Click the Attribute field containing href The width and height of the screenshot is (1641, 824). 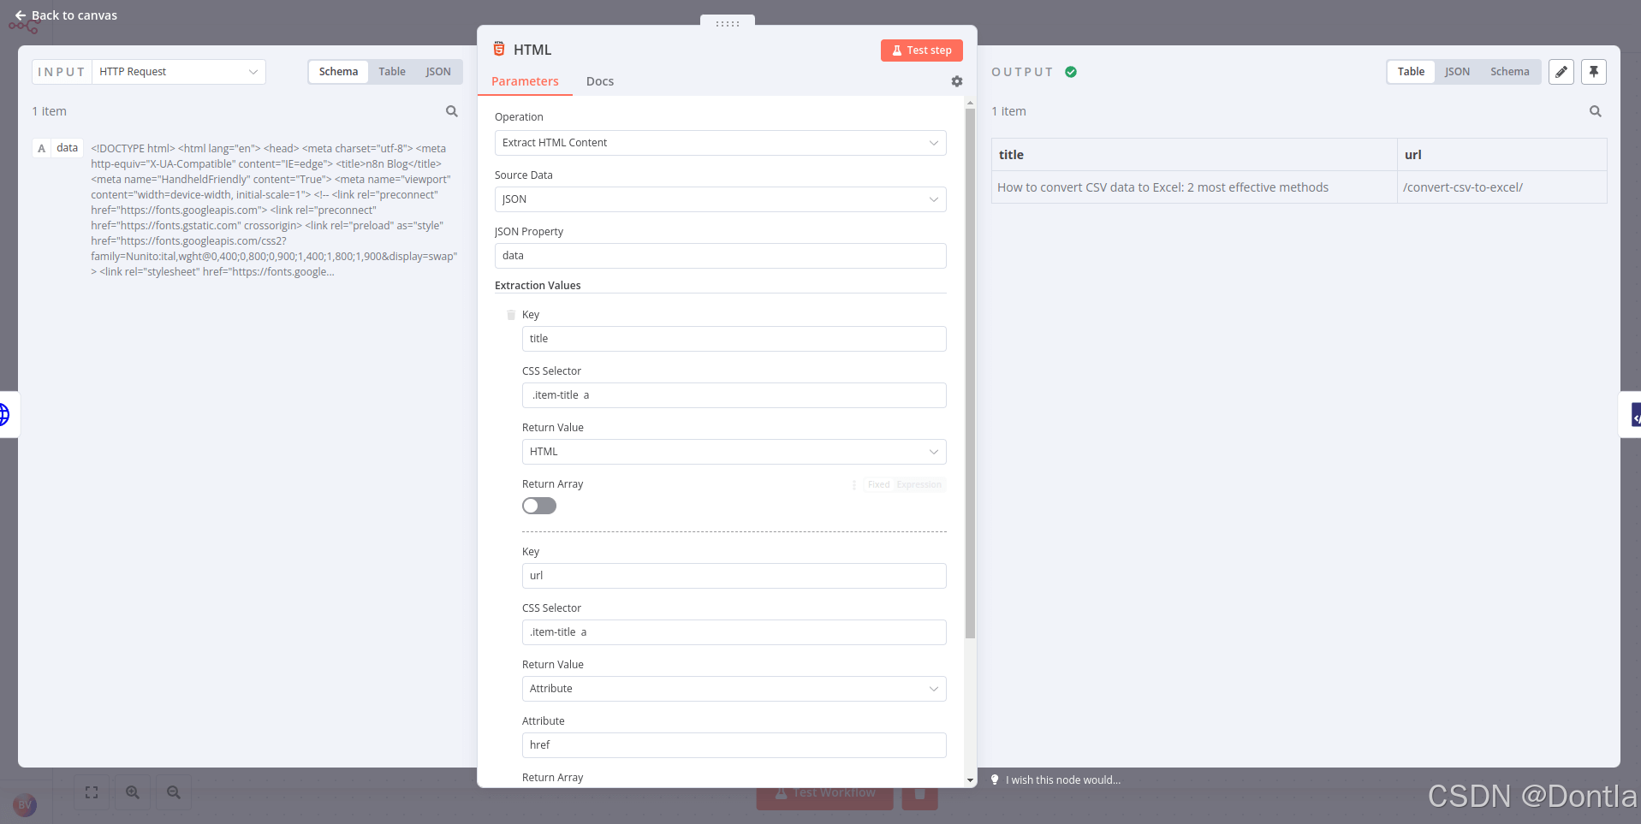734,745
